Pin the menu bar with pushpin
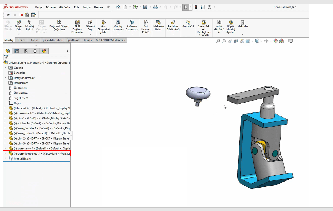The height and width of the screenshot is (211, 333). (x=108, y=7)
